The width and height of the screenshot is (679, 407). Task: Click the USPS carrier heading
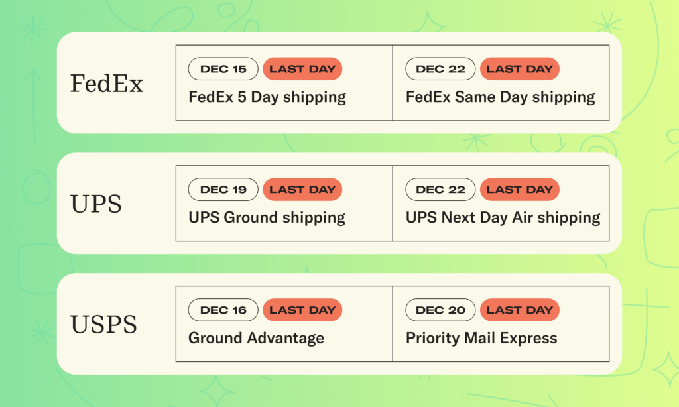[103, 324]
